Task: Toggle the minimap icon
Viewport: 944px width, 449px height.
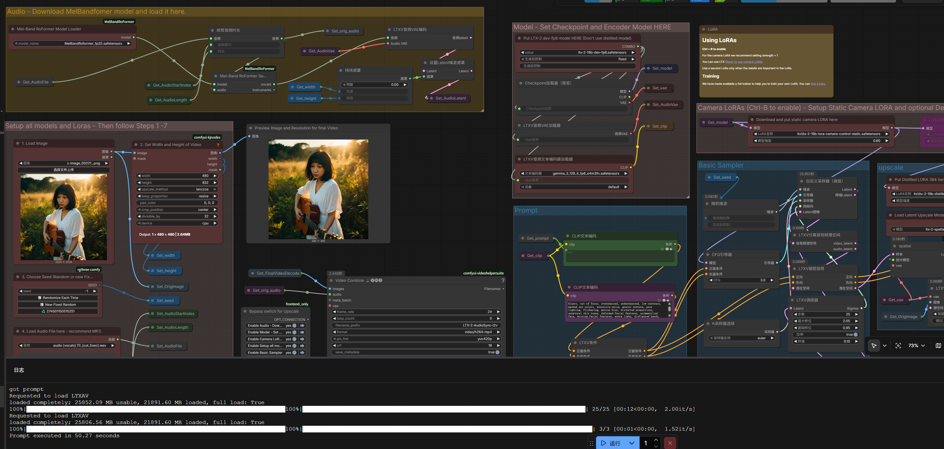Action: tap(938, 345)
